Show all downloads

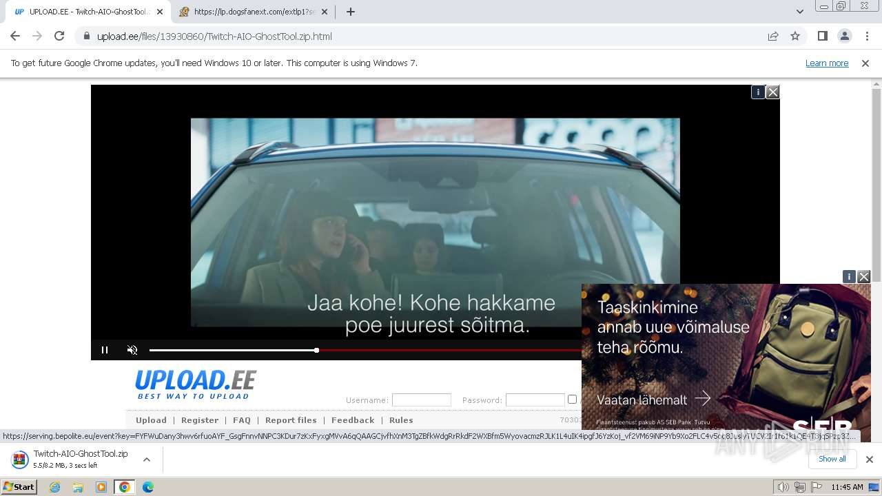tap(832, 459)
